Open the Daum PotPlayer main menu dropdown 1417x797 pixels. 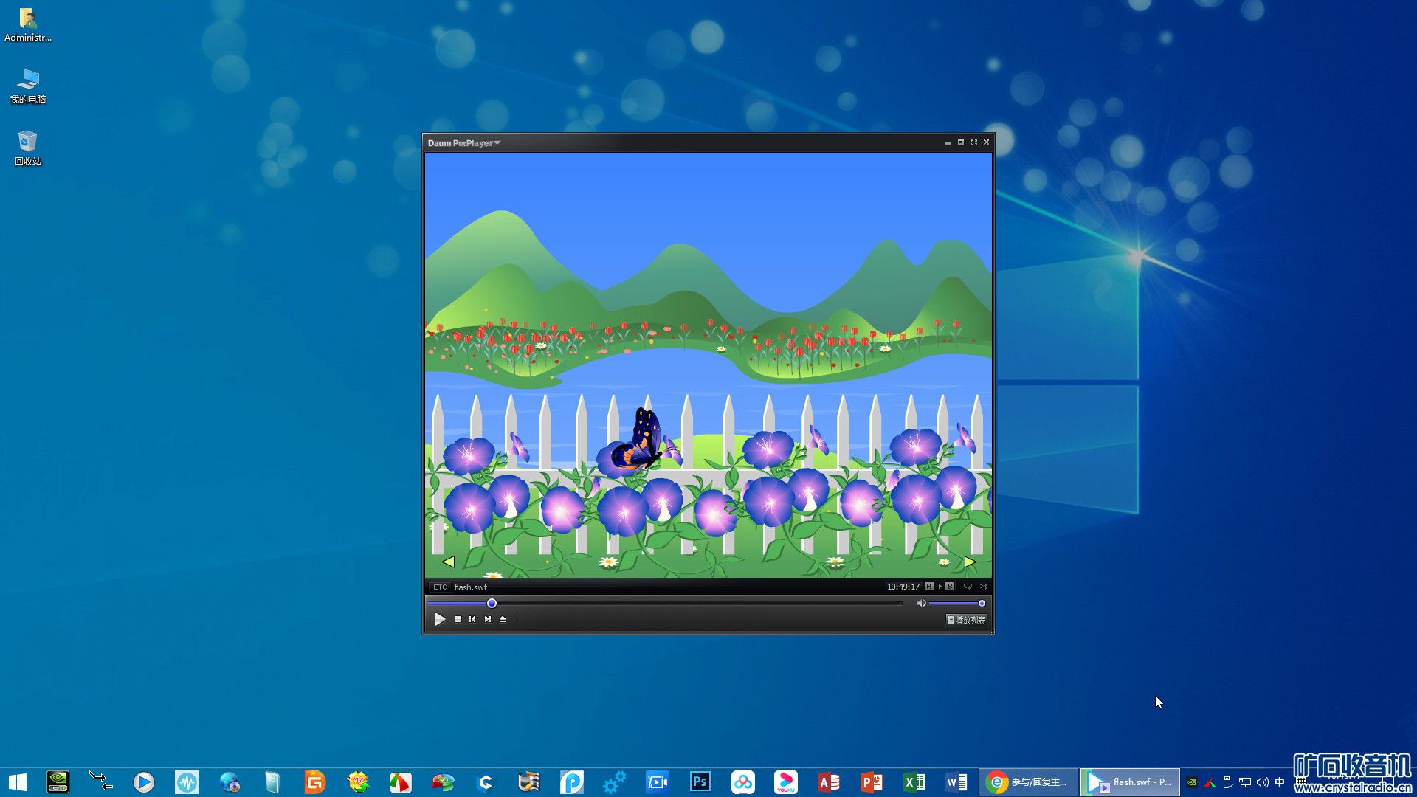pos(464,143)
